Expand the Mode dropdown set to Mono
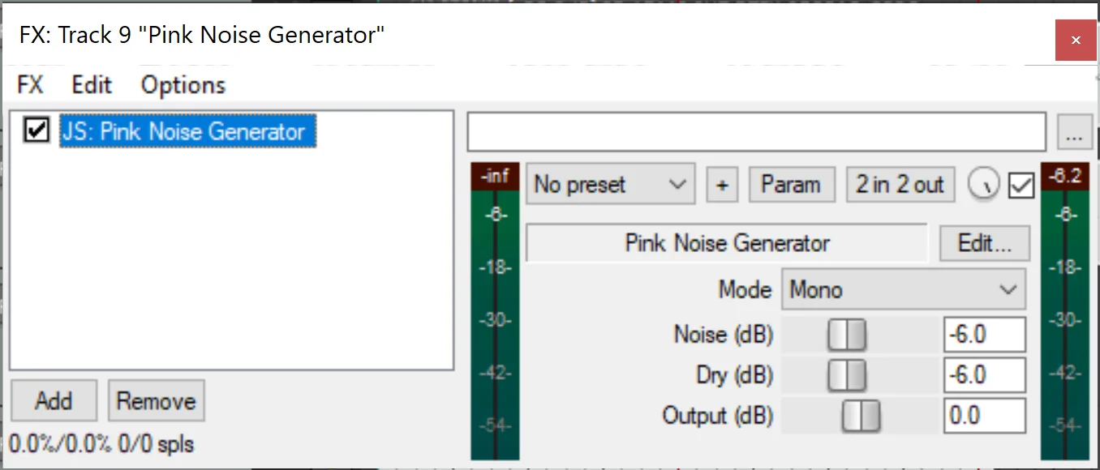The image size is (1100, 470). [903, 290]
